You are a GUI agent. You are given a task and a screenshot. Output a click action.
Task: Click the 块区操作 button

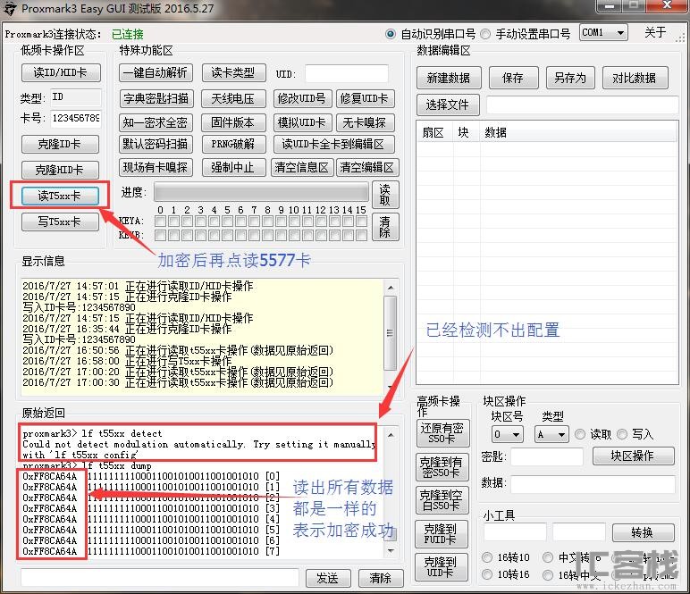point(633,456)
